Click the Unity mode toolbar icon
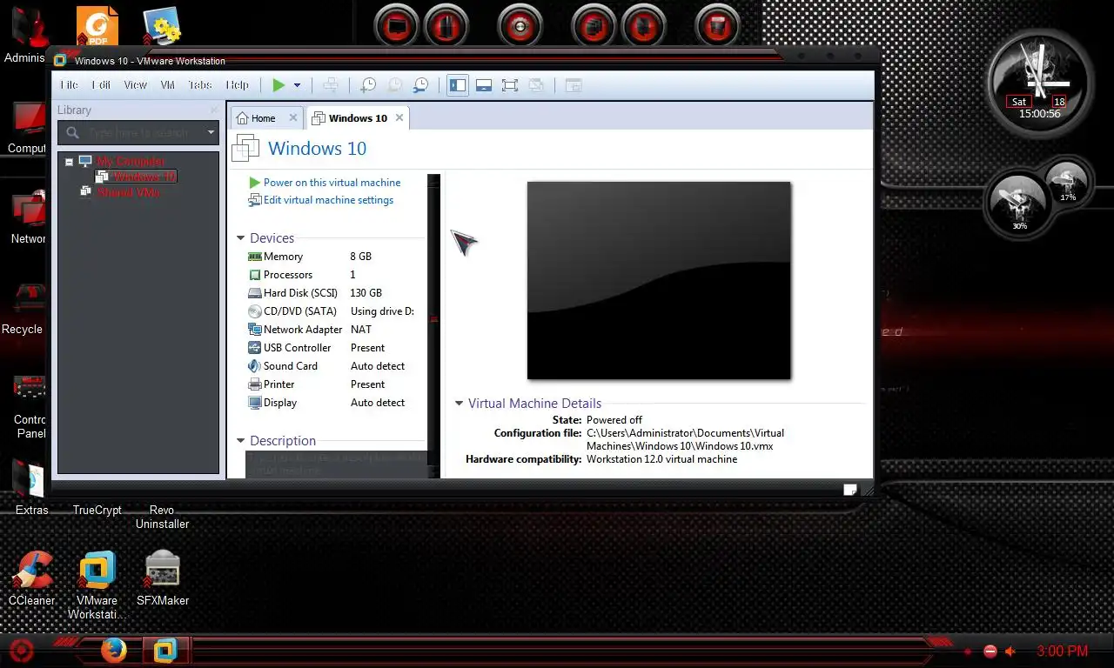Image resolution: width=1114 pixels, height=668 pixels. [x=536, y=85]
